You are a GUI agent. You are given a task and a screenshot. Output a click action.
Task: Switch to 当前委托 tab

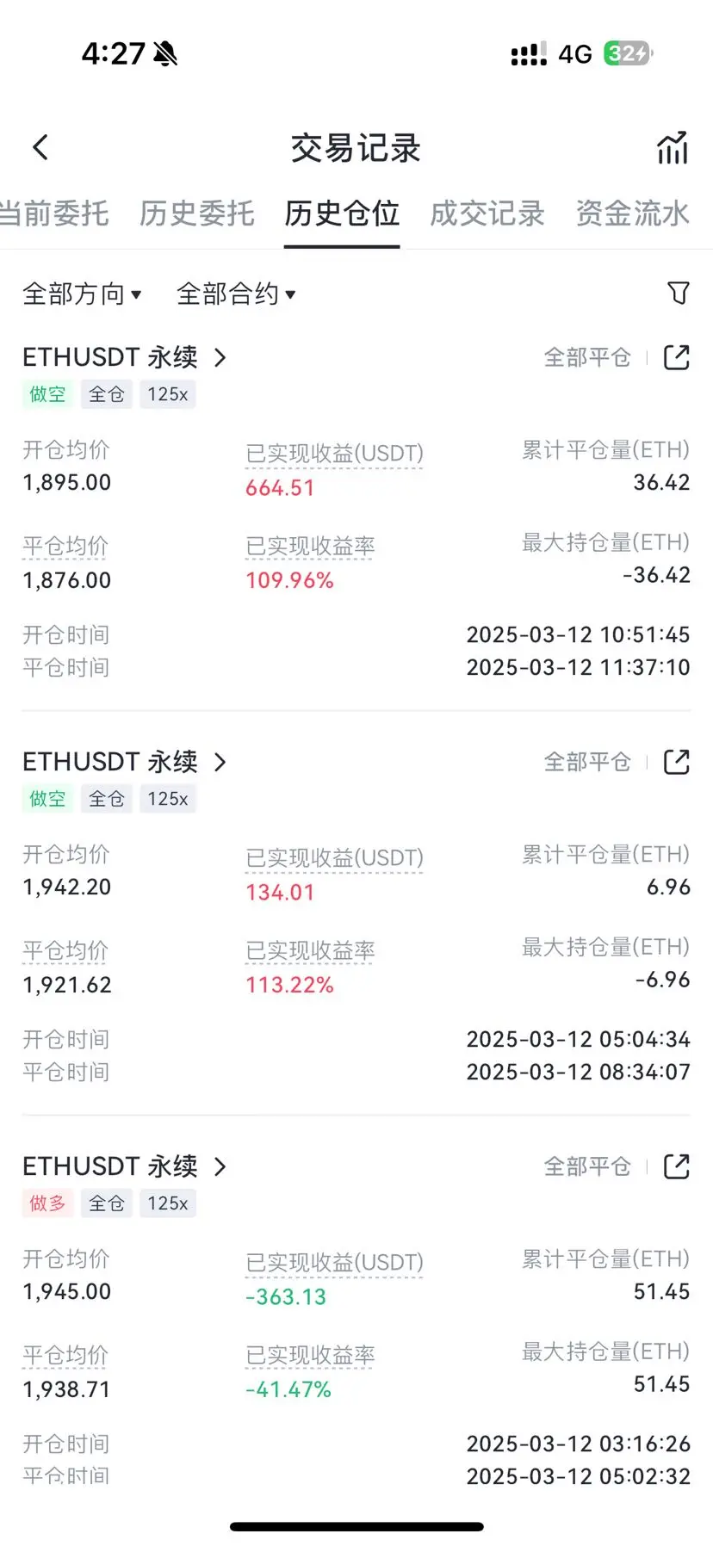coord(54,213)
